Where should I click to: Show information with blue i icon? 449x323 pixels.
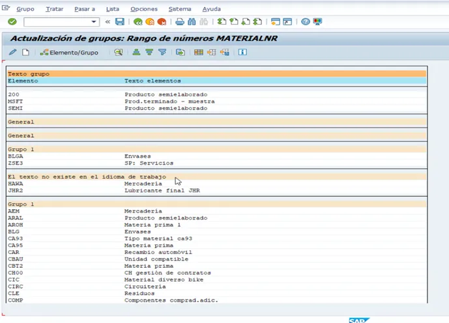[x=242, y=52]
